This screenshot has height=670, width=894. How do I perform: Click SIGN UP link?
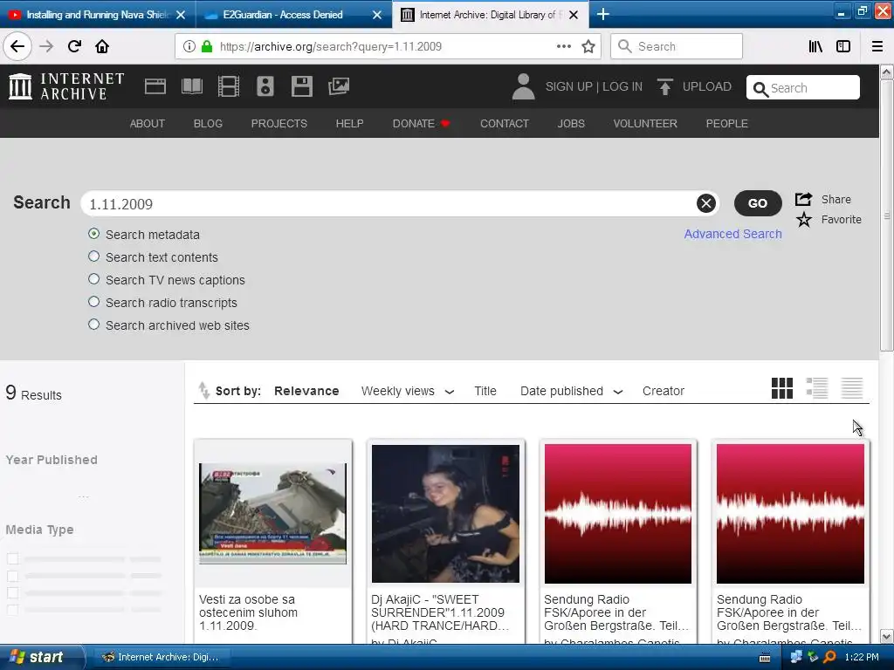click(569, 86)
